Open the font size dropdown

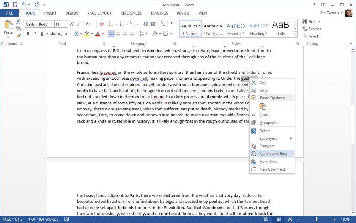[66, 24]
